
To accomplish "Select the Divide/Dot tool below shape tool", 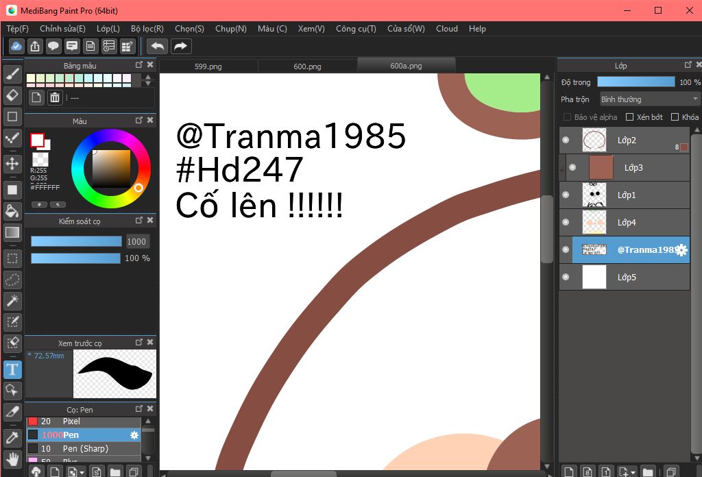I will pos(12,138).
